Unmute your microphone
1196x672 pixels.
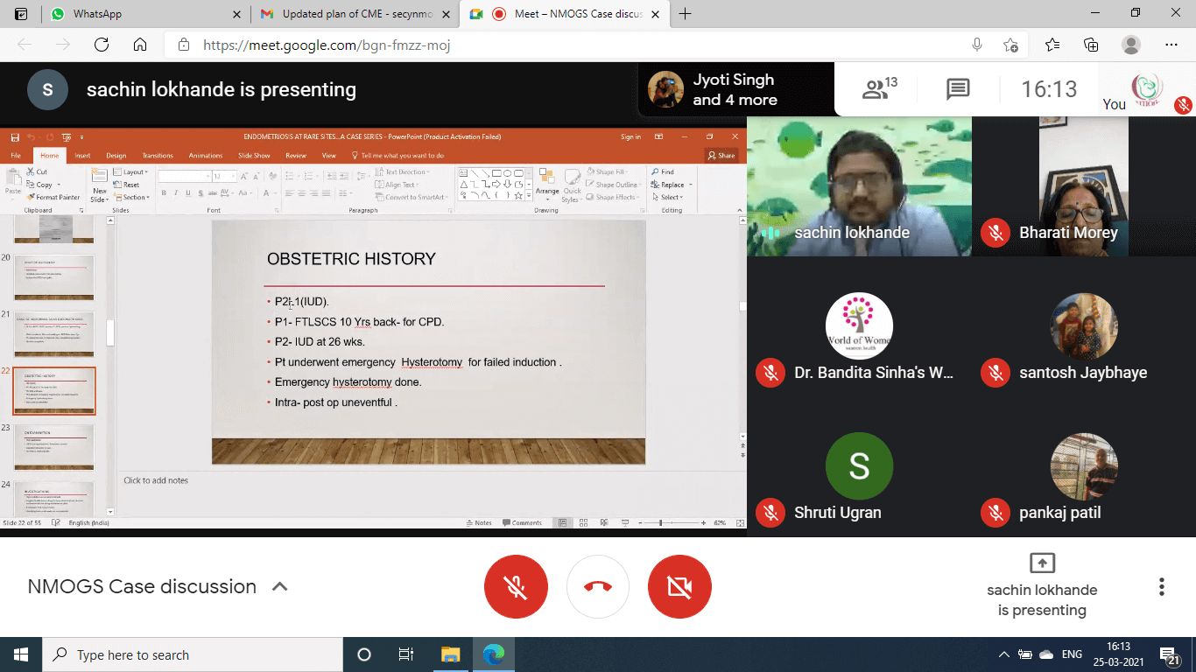pos(516,587)
